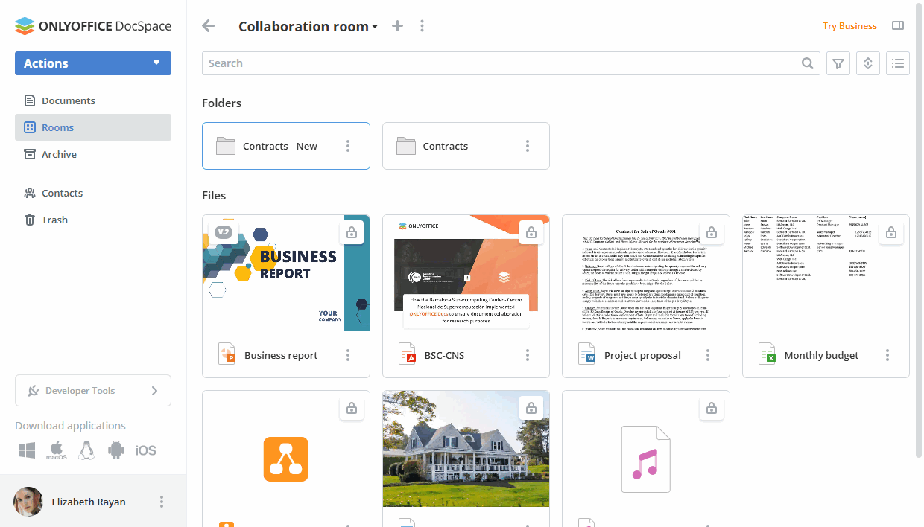Download the macOS application

[57, 450]
